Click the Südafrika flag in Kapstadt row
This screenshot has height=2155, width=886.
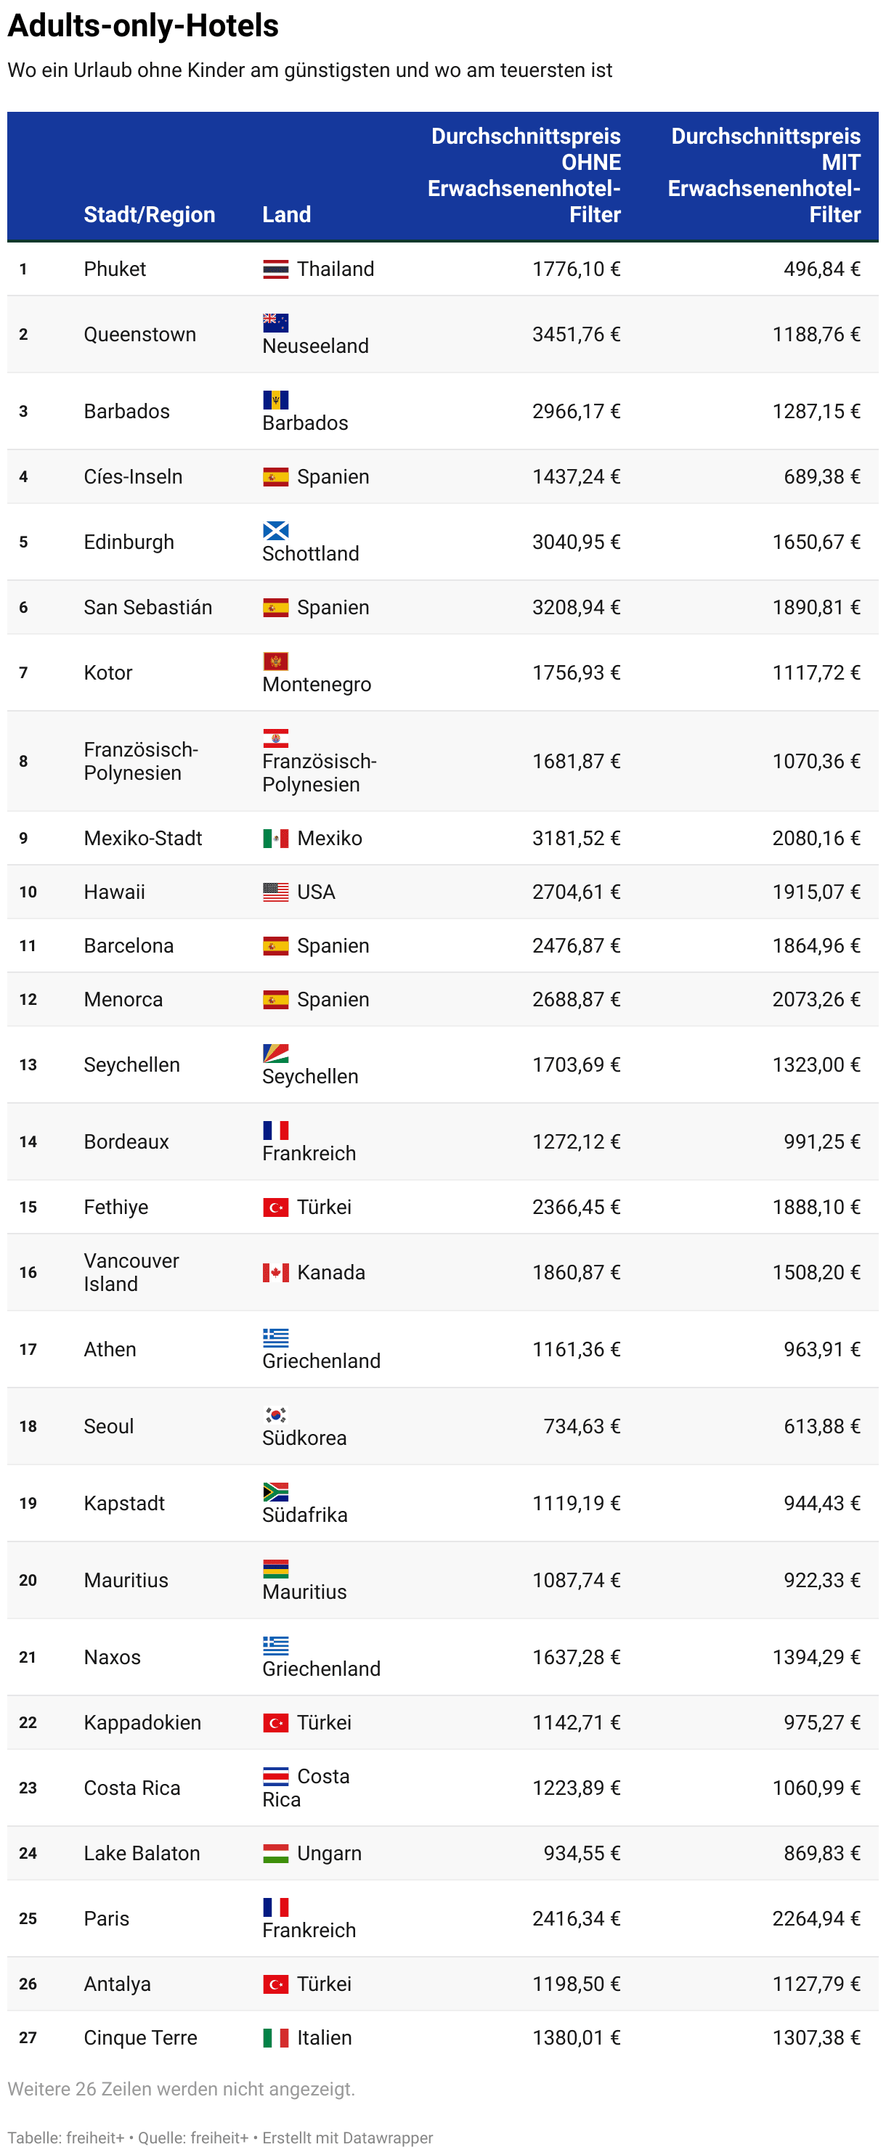click(x=275, y=1491)
